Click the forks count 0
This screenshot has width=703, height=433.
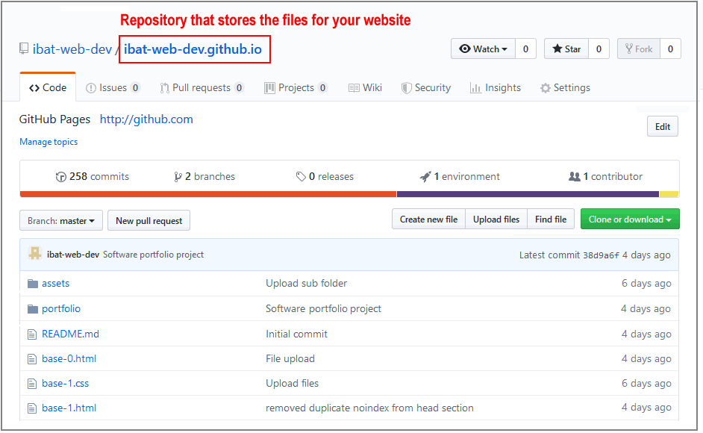click(x=670, y=49)
